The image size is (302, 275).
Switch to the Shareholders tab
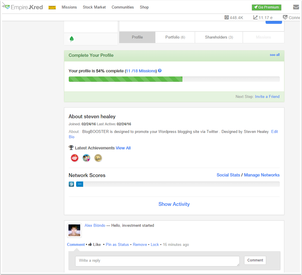(x=219, y=37)
